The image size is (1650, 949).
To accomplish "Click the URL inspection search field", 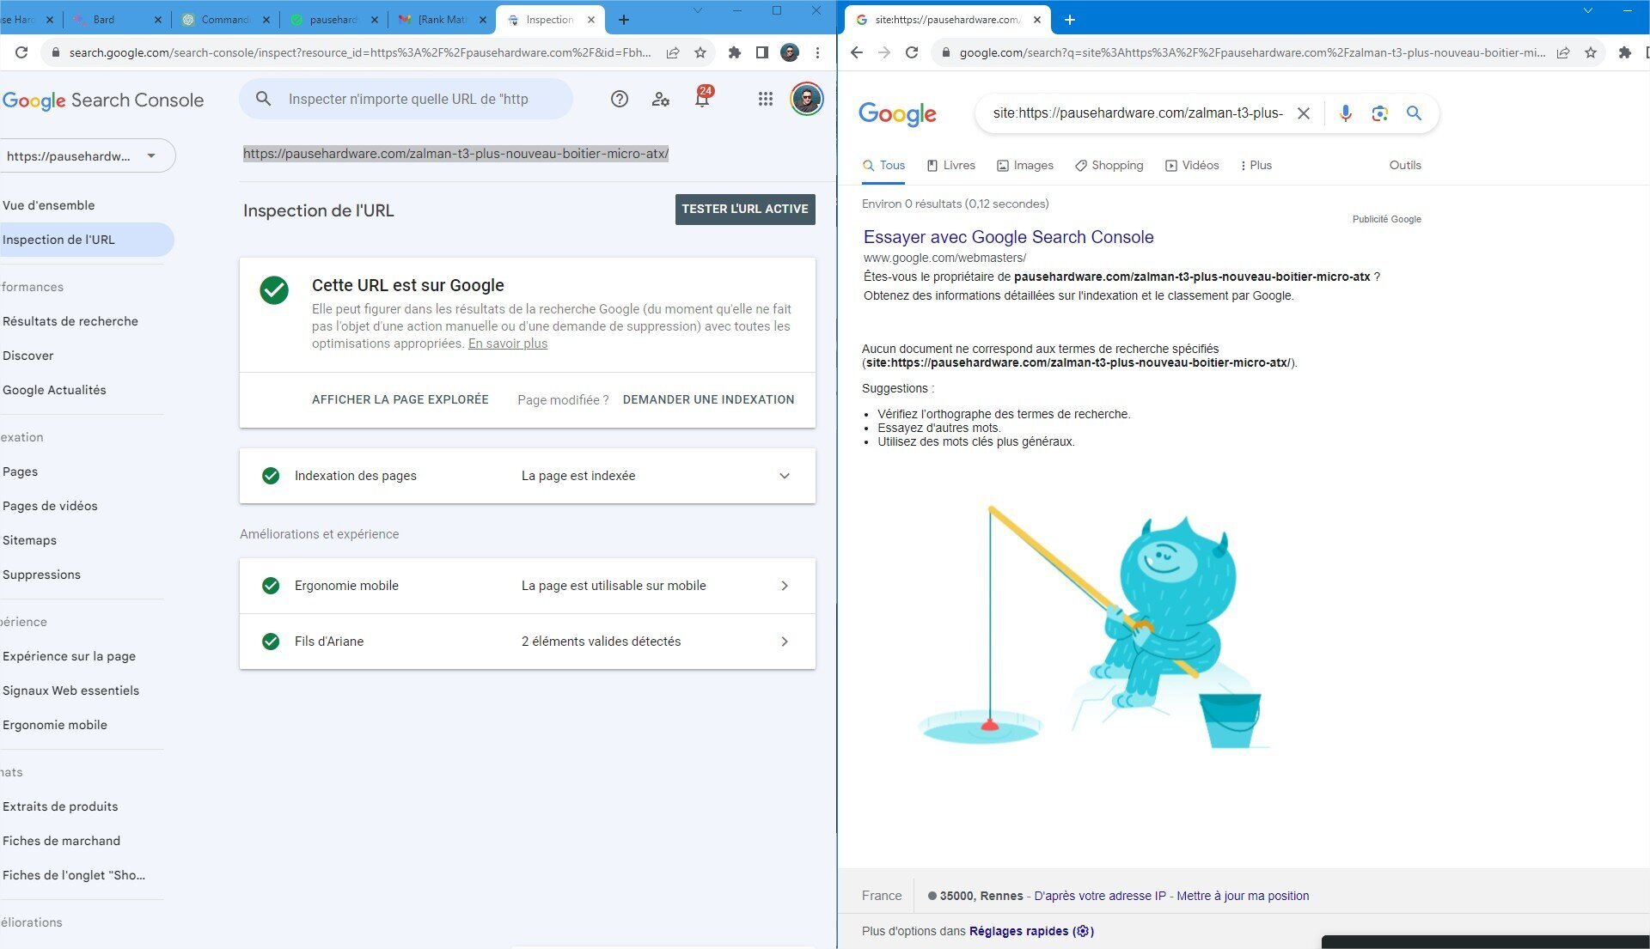I will point(408,100).
